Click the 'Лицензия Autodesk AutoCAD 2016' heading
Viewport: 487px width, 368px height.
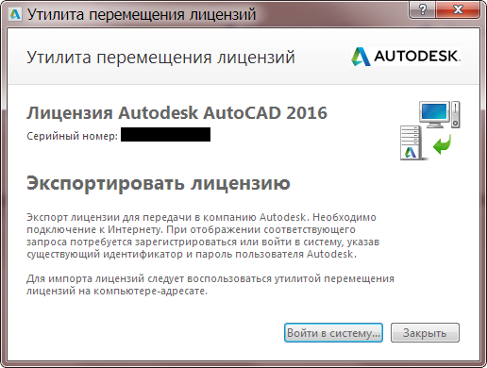pos(176,113)
